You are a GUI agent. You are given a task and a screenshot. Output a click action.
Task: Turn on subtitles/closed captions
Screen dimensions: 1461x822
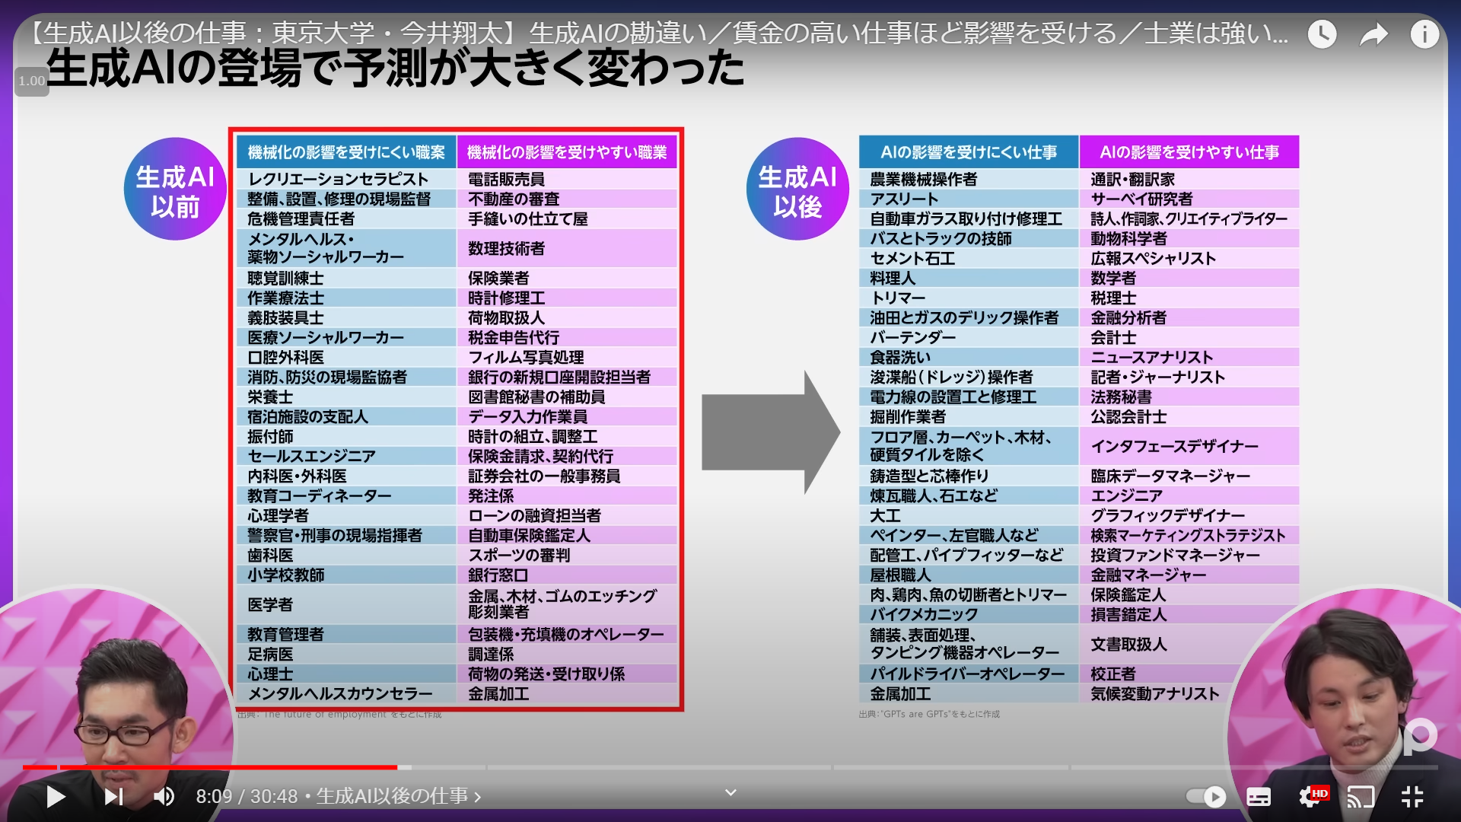coord(1259,797)
